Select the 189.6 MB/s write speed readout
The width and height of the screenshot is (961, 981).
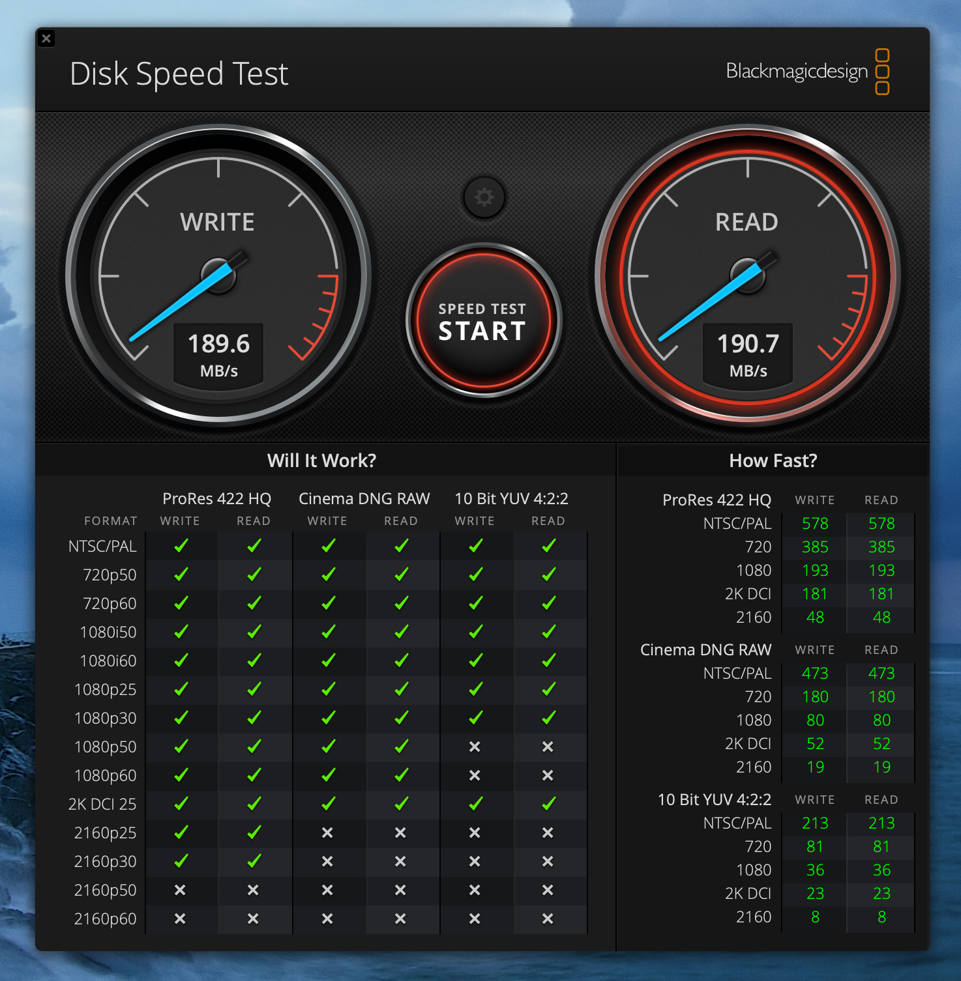click(x=218, y=354)
